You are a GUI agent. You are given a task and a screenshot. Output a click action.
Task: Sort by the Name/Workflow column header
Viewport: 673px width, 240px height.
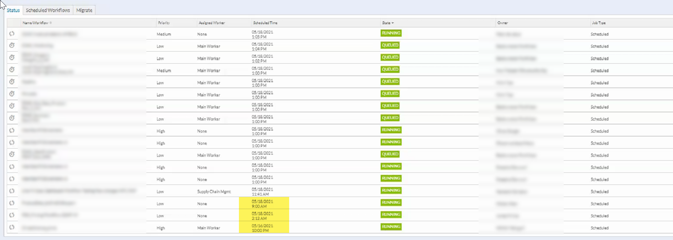pos(35,23)
